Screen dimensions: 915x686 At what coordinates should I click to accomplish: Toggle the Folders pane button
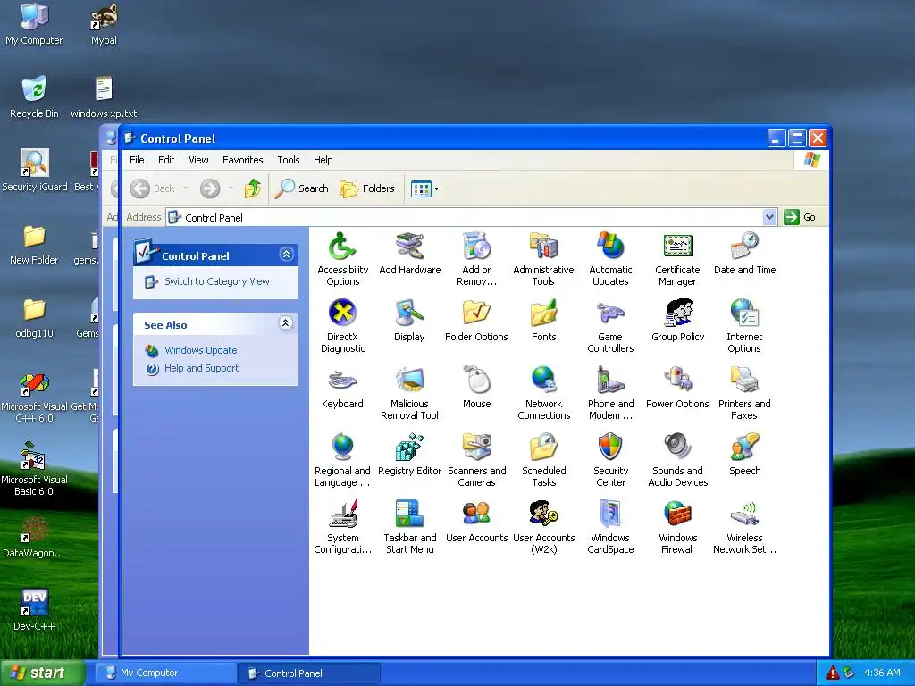pos(367,188)
